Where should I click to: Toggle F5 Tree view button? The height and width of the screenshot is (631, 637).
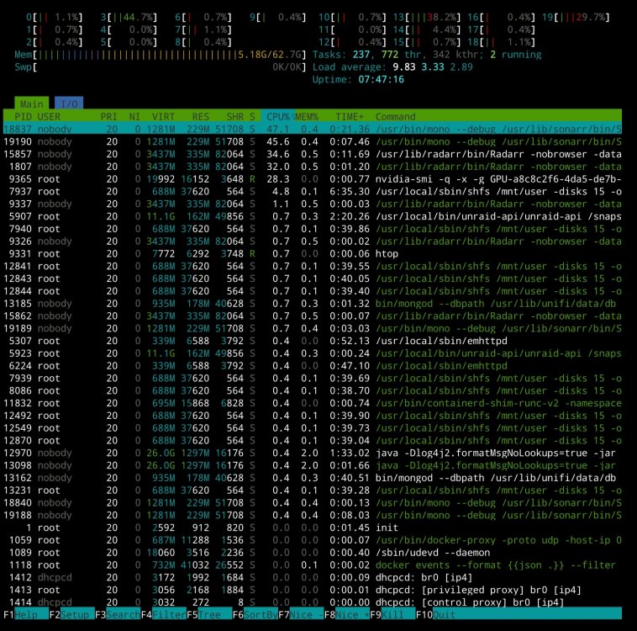(x=209, y=614)
